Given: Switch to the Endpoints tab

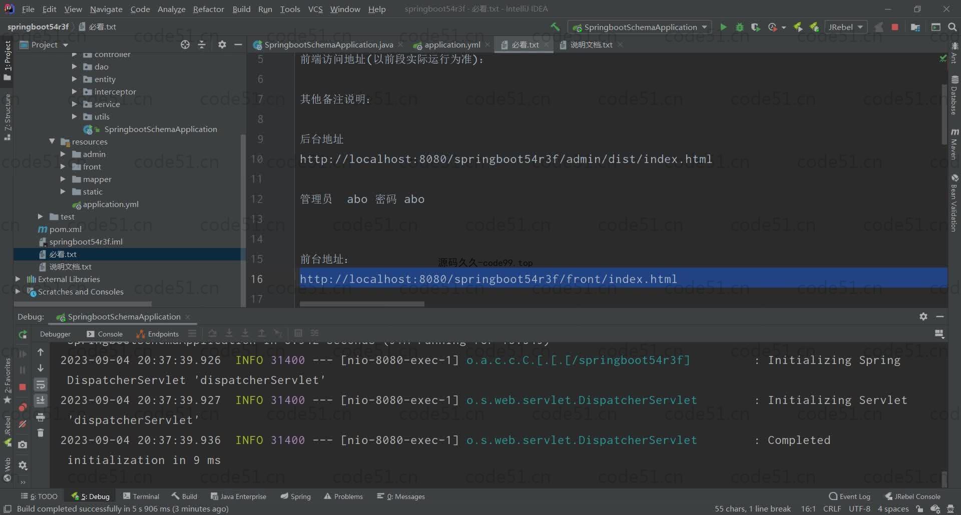Looking at the screenshot, I should pos(158,334).
